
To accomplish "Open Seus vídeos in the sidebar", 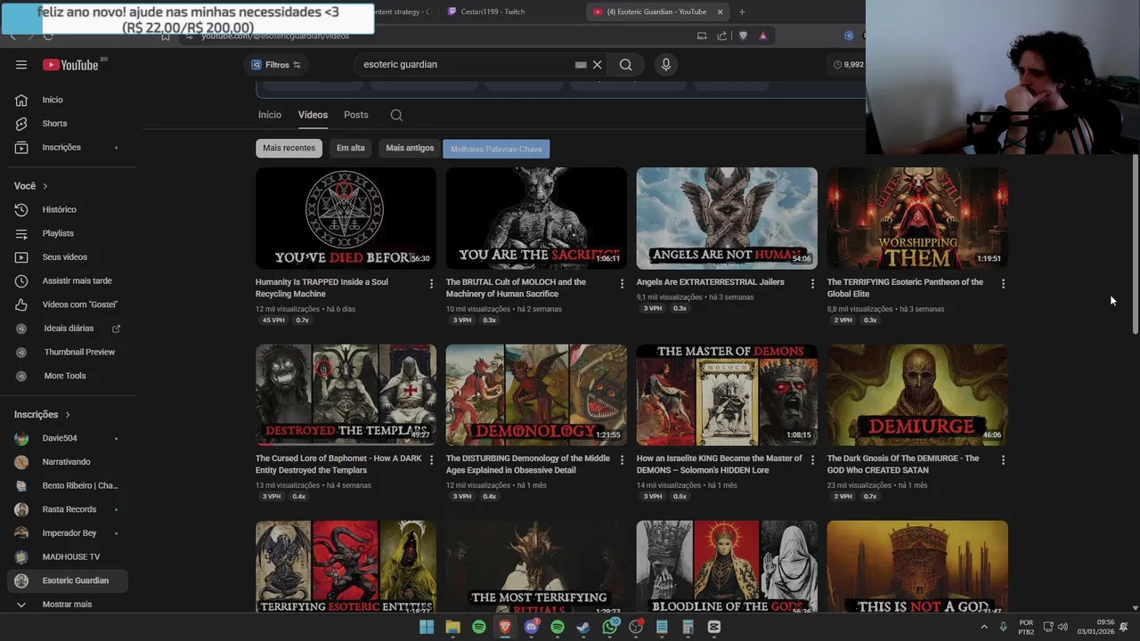I will (x=67, y=257).
